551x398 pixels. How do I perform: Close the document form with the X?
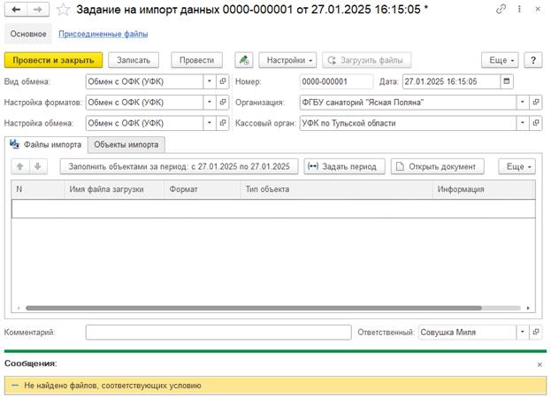(538, 9)
